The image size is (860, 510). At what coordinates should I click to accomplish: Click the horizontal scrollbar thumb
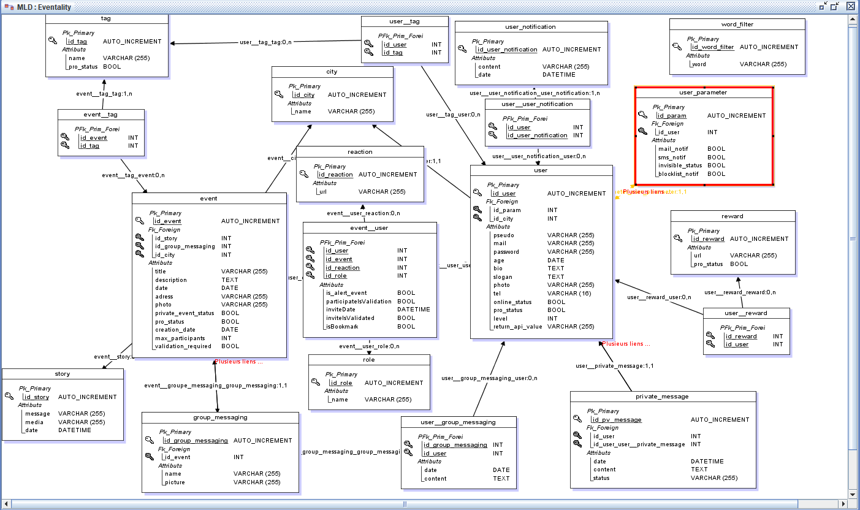point(405,504)
